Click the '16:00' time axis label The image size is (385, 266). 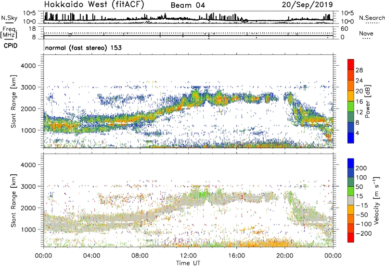pyautogui.click(x=236, y=256)
